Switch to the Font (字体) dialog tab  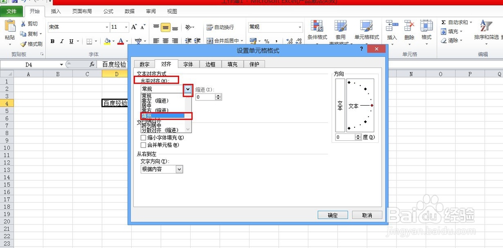pyautogui.click(x=188, y=64)
